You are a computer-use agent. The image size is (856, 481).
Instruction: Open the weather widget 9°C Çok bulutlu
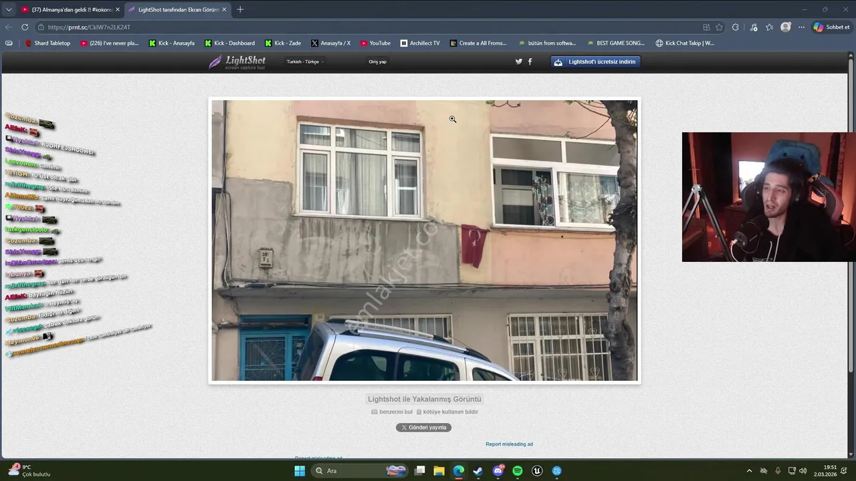click(x=29, y=471)
